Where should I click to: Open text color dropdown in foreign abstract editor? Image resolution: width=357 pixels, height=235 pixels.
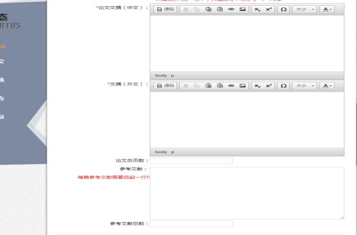[x=327, y=86]
